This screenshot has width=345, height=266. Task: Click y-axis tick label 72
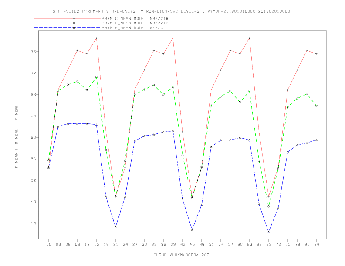34,73
